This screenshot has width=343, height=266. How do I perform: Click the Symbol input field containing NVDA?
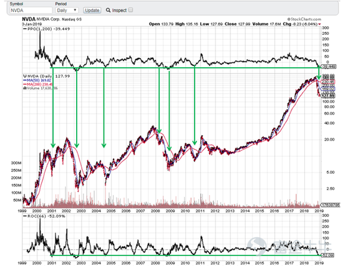31,10
